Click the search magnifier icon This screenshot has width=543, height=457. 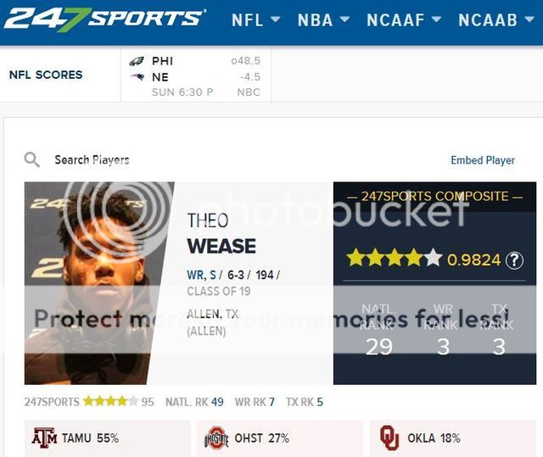32,159
